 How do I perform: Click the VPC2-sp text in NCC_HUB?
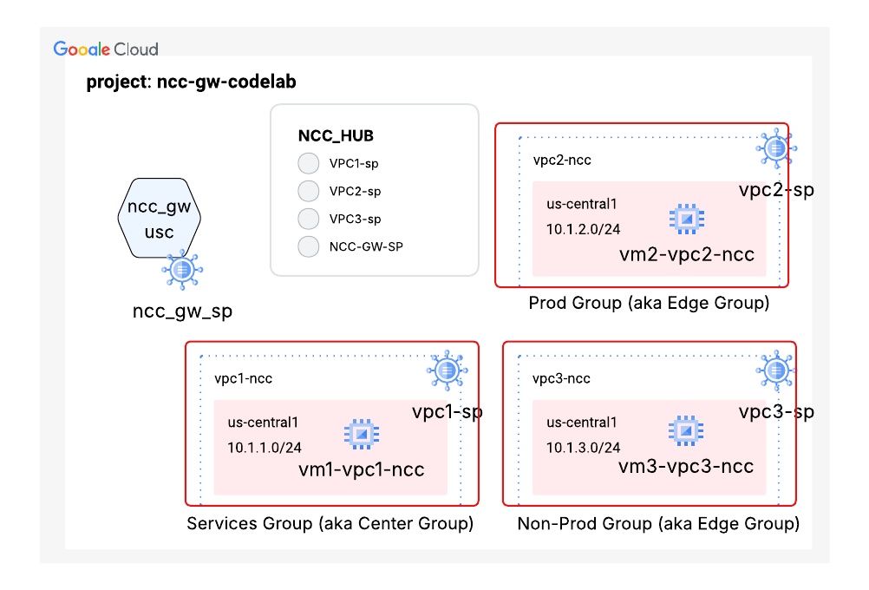coord(356,191)
